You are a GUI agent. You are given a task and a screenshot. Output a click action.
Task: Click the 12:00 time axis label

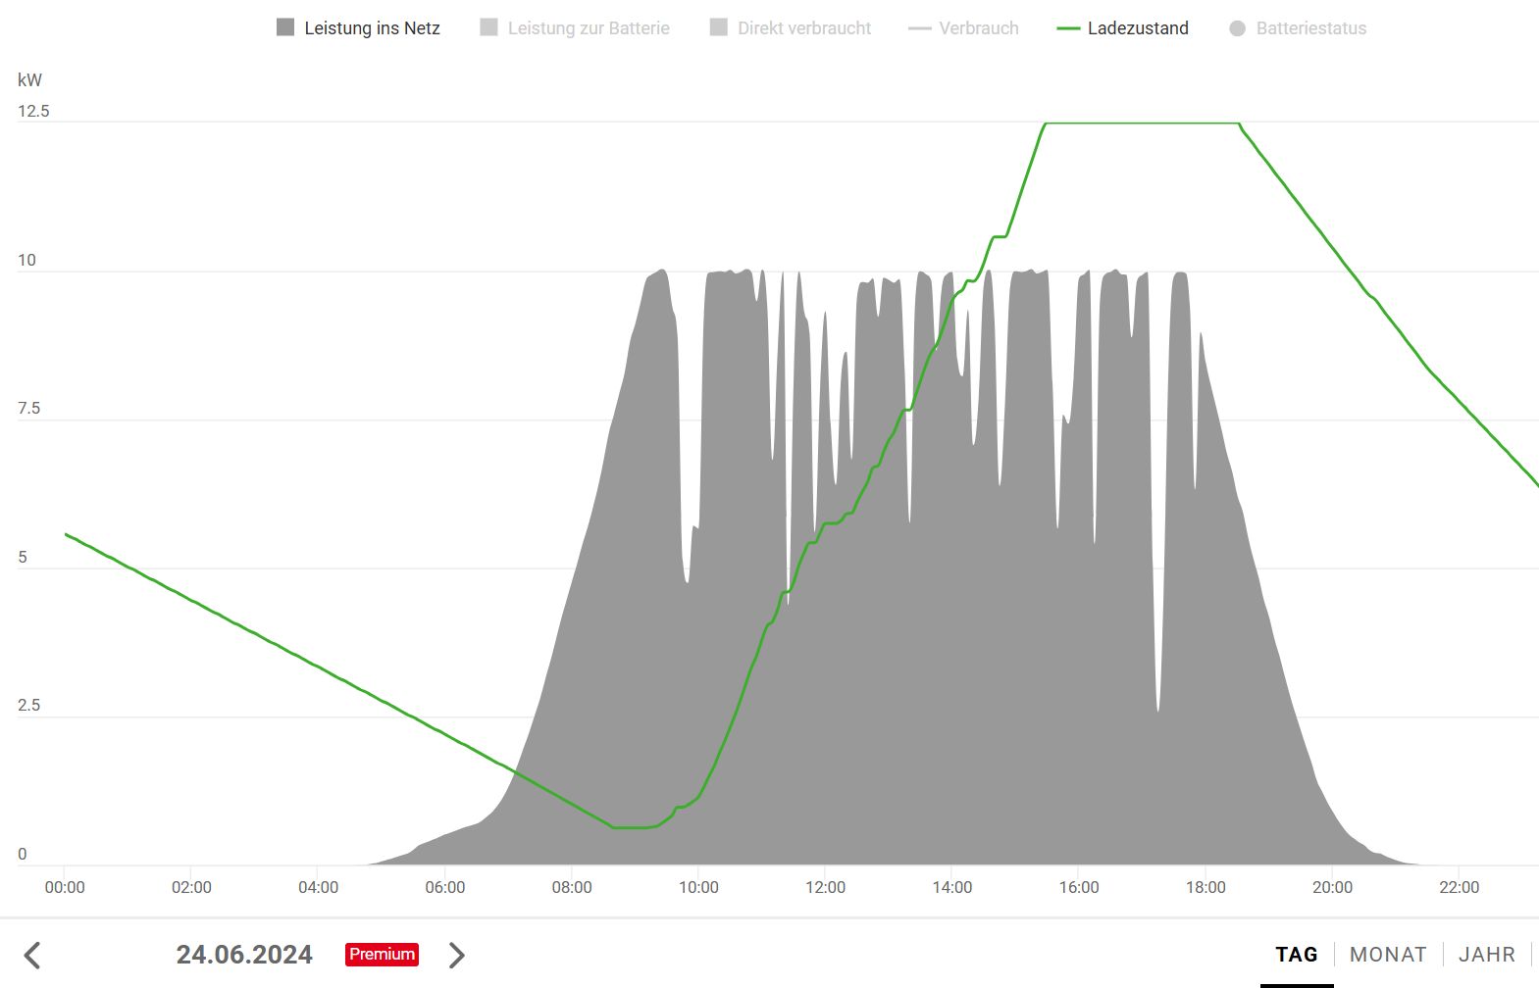(x=826, y=887)
